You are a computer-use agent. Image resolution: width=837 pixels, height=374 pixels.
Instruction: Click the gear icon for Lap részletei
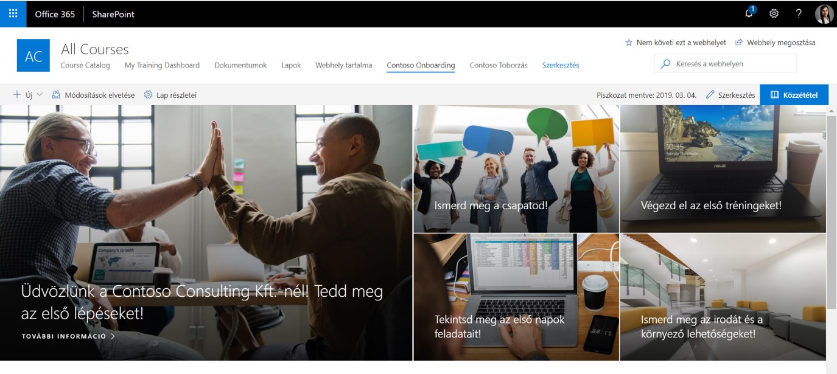(x=148, y=95)
